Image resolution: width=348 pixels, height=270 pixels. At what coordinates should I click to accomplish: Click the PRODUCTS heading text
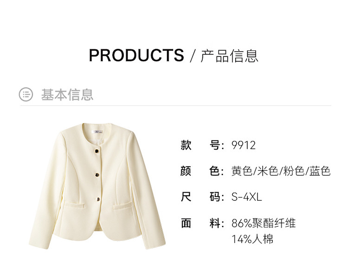[136, 55]
